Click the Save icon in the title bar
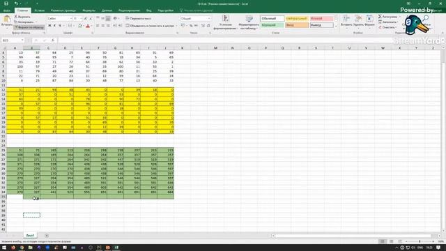Viewport: 446px width, 251px height. 6,3
